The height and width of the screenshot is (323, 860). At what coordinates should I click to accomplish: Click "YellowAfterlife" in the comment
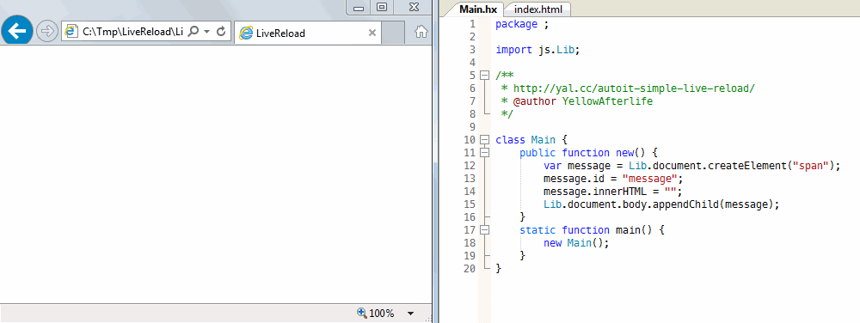(607, 101)
